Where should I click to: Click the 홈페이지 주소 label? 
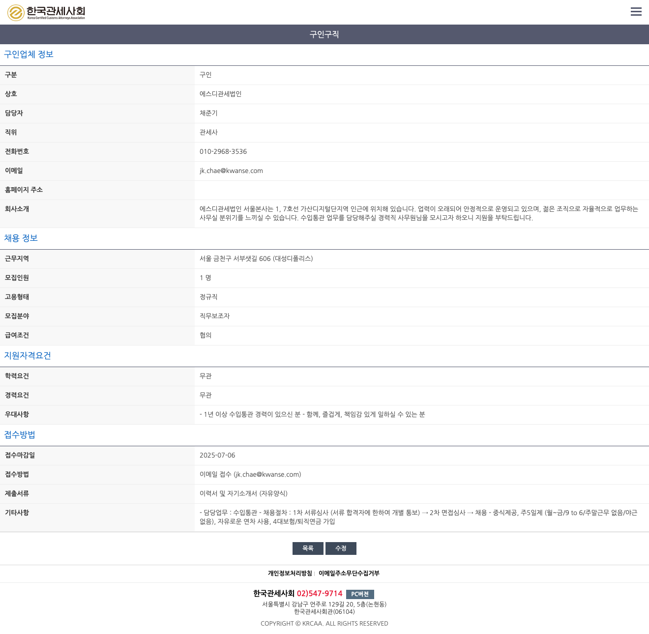[x=24, y=190]
